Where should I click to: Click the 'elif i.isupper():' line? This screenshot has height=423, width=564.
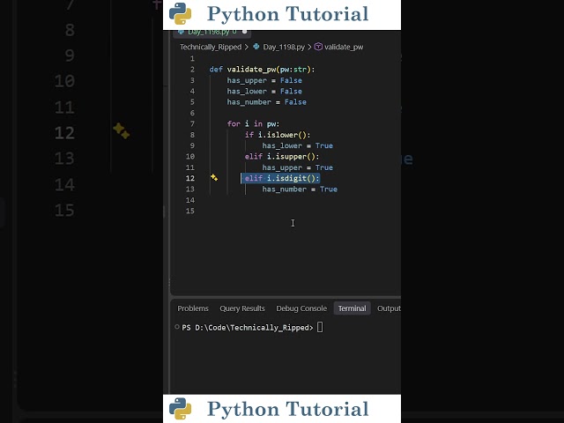[282, 156]
